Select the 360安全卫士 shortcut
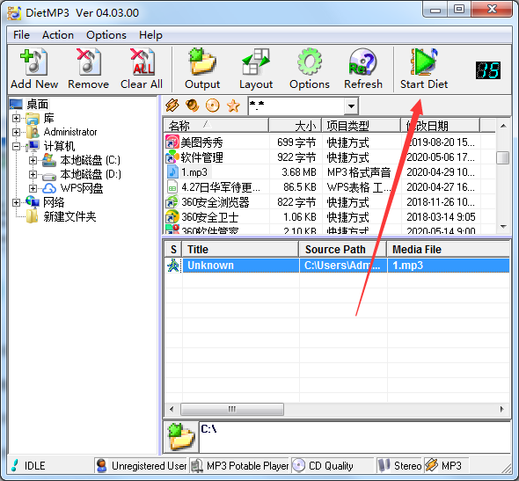The image size is (519, 481). [210, 217]
